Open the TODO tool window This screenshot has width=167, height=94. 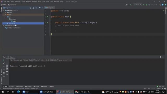pos(12,86)
